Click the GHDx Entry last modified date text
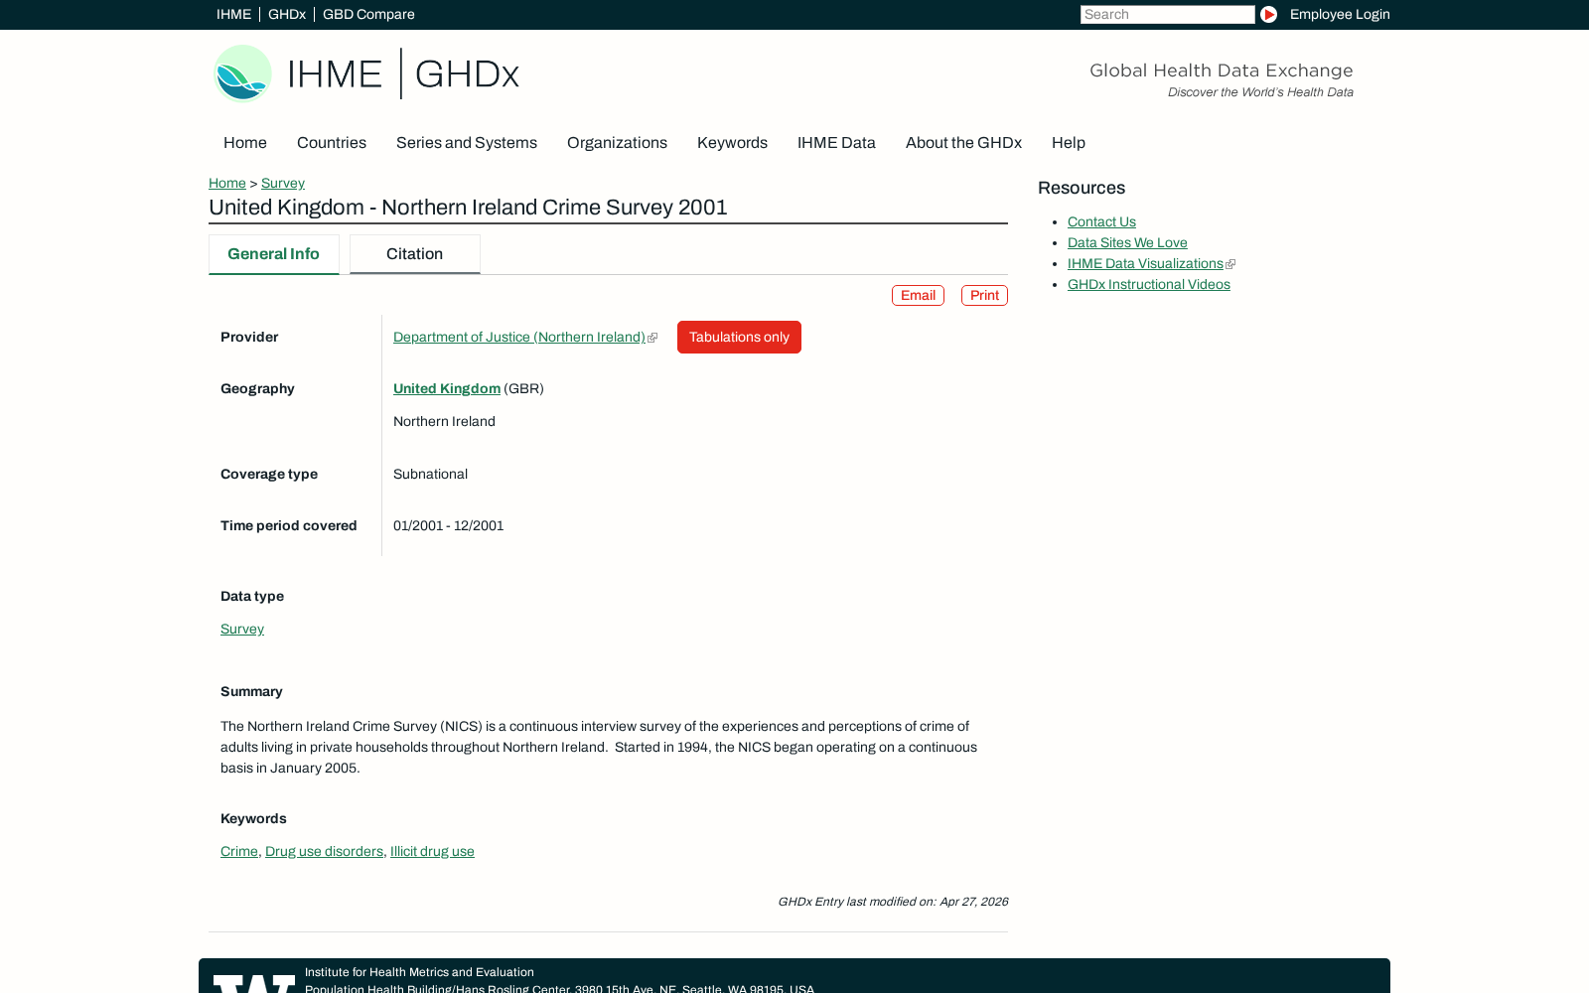 click(893, 902)
